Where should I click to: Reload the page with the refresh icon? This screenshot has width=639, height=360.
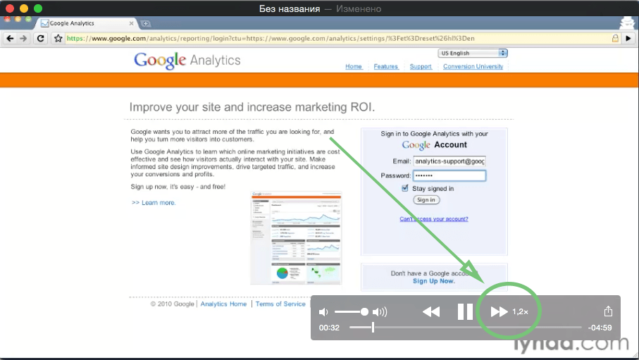[40, 38]
